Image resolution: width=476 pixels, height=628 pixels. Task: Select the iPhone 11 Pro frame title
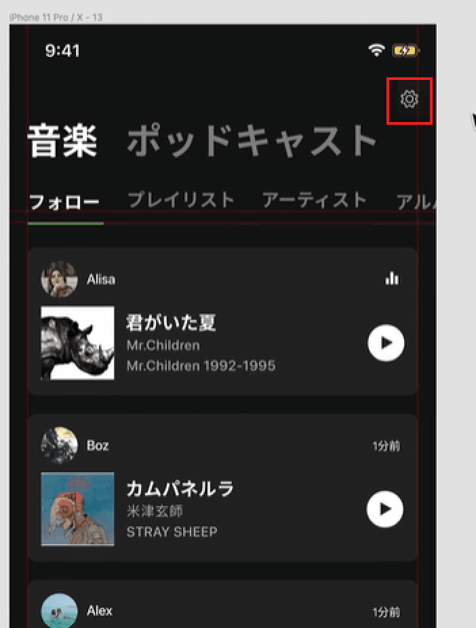pyautogui.click(x=56, y=17)
